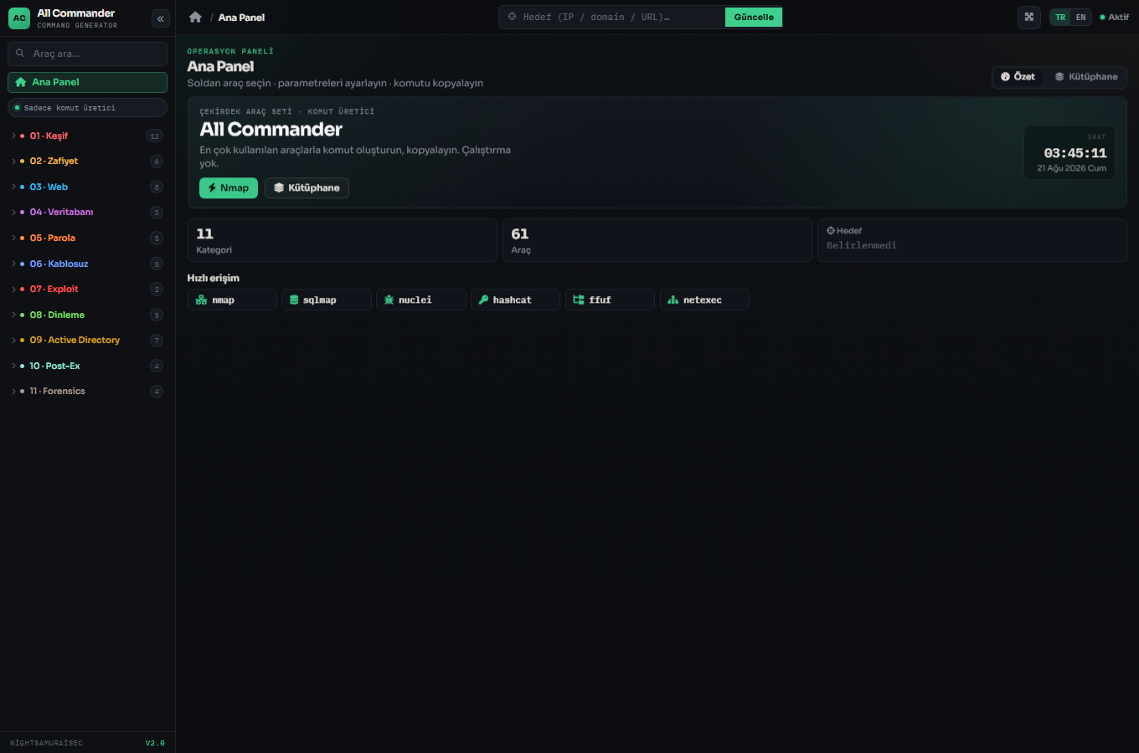Click the 'Hızlı erişim' heading
This screenshot has width=1139, height=753.
[213, 279]
